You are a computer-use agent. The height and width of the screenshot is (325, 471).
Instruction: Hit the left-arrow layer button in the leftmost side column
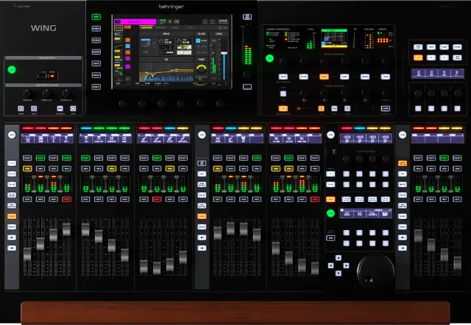click(x=12, y=237)
